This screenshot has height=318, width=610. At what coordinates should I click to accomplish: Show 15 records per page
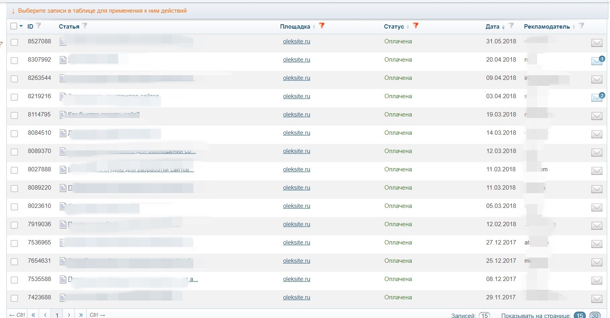[x=580, y=316]
